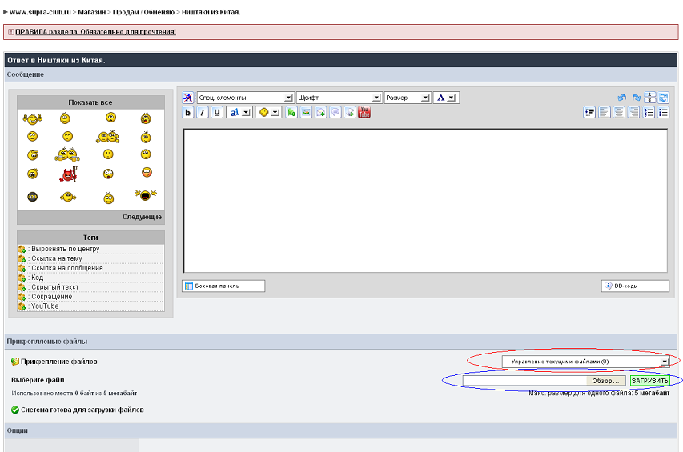Open the Шрифт font dropdown

tap(339, 98)
